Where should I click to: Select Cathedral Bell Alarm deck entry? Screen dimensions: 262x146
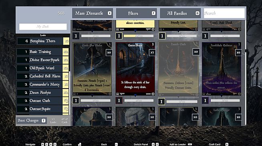coord(42,76)
